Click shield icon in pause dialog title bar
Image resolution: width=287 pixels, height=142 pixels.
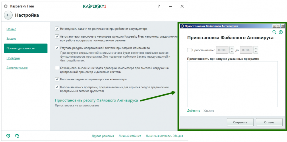pyautogui.click(x=182, y=26)
